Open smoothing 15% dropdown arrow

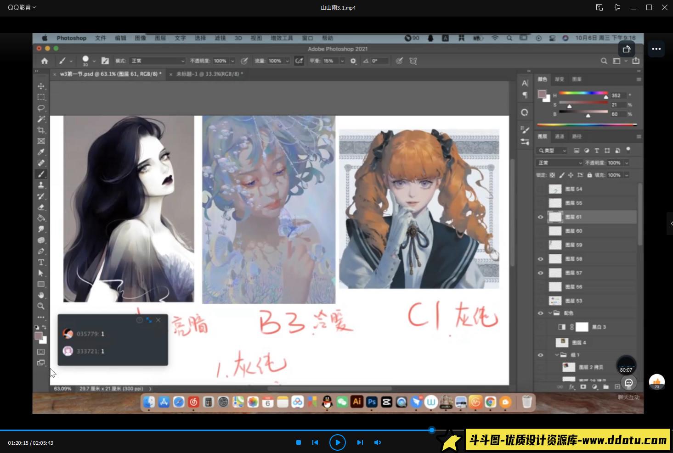[x=342, y=61]
